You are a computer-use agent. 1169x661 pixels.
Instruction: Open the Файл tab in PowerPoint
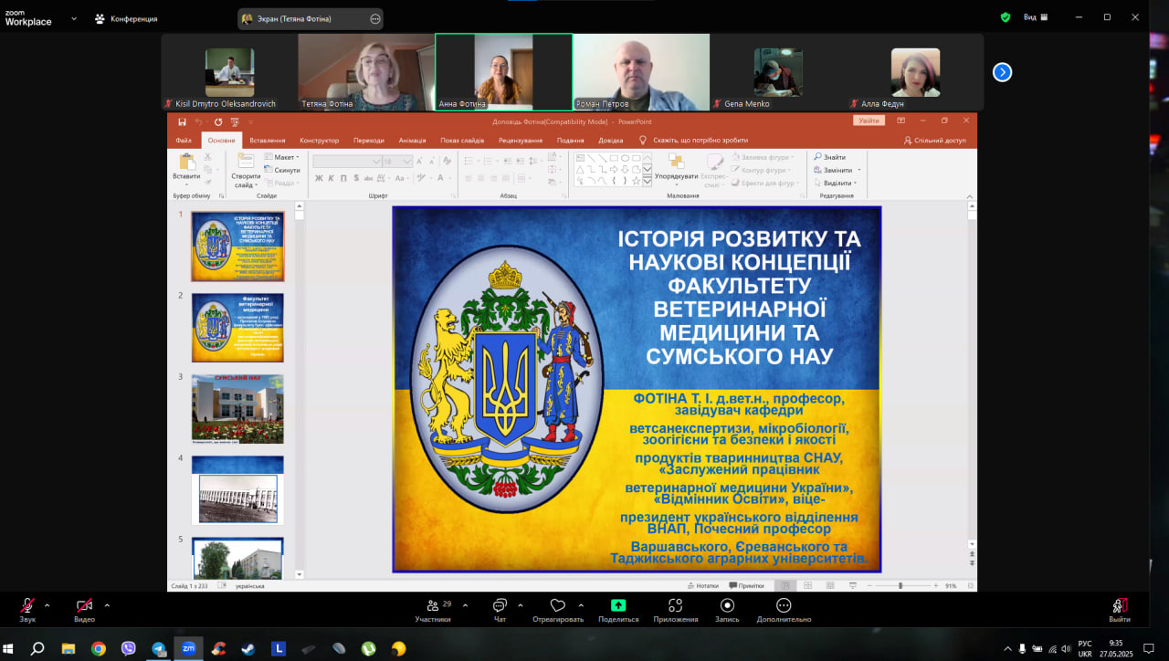(x=184, y=141)
